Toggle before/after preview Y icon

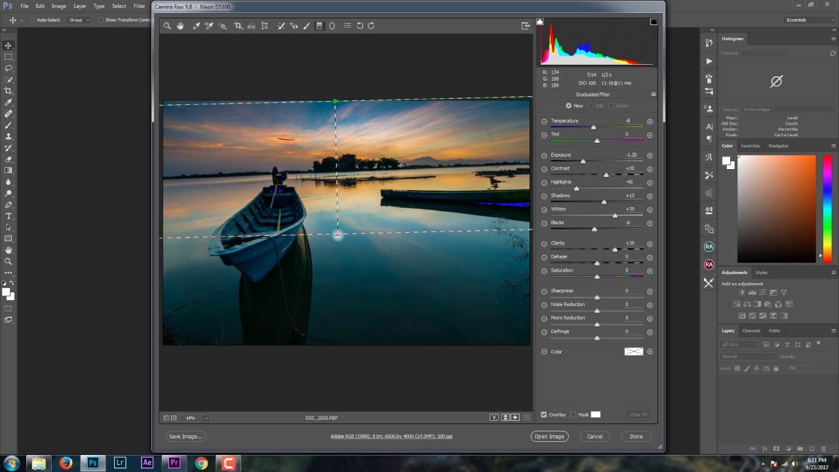click(x=494, y=418)
